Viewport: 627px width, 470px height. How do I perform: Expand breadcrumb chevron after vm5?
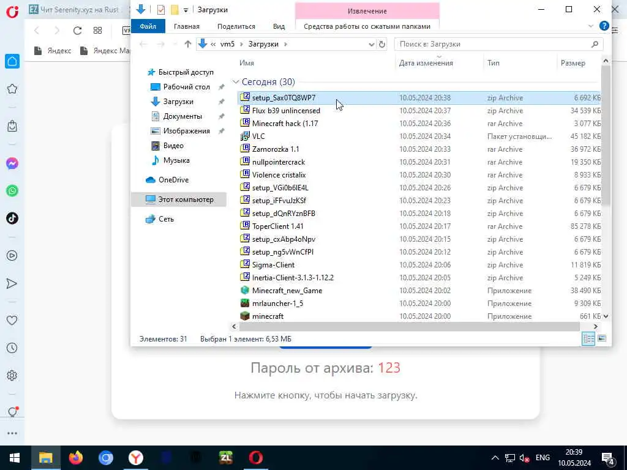pos(241,44)
